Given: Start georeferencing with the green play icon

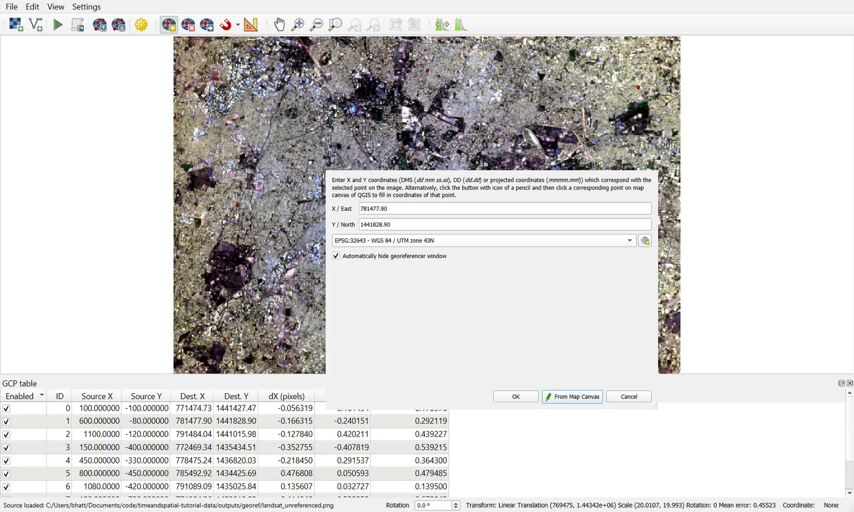Looking at the screenshot, I should (58, 25).
